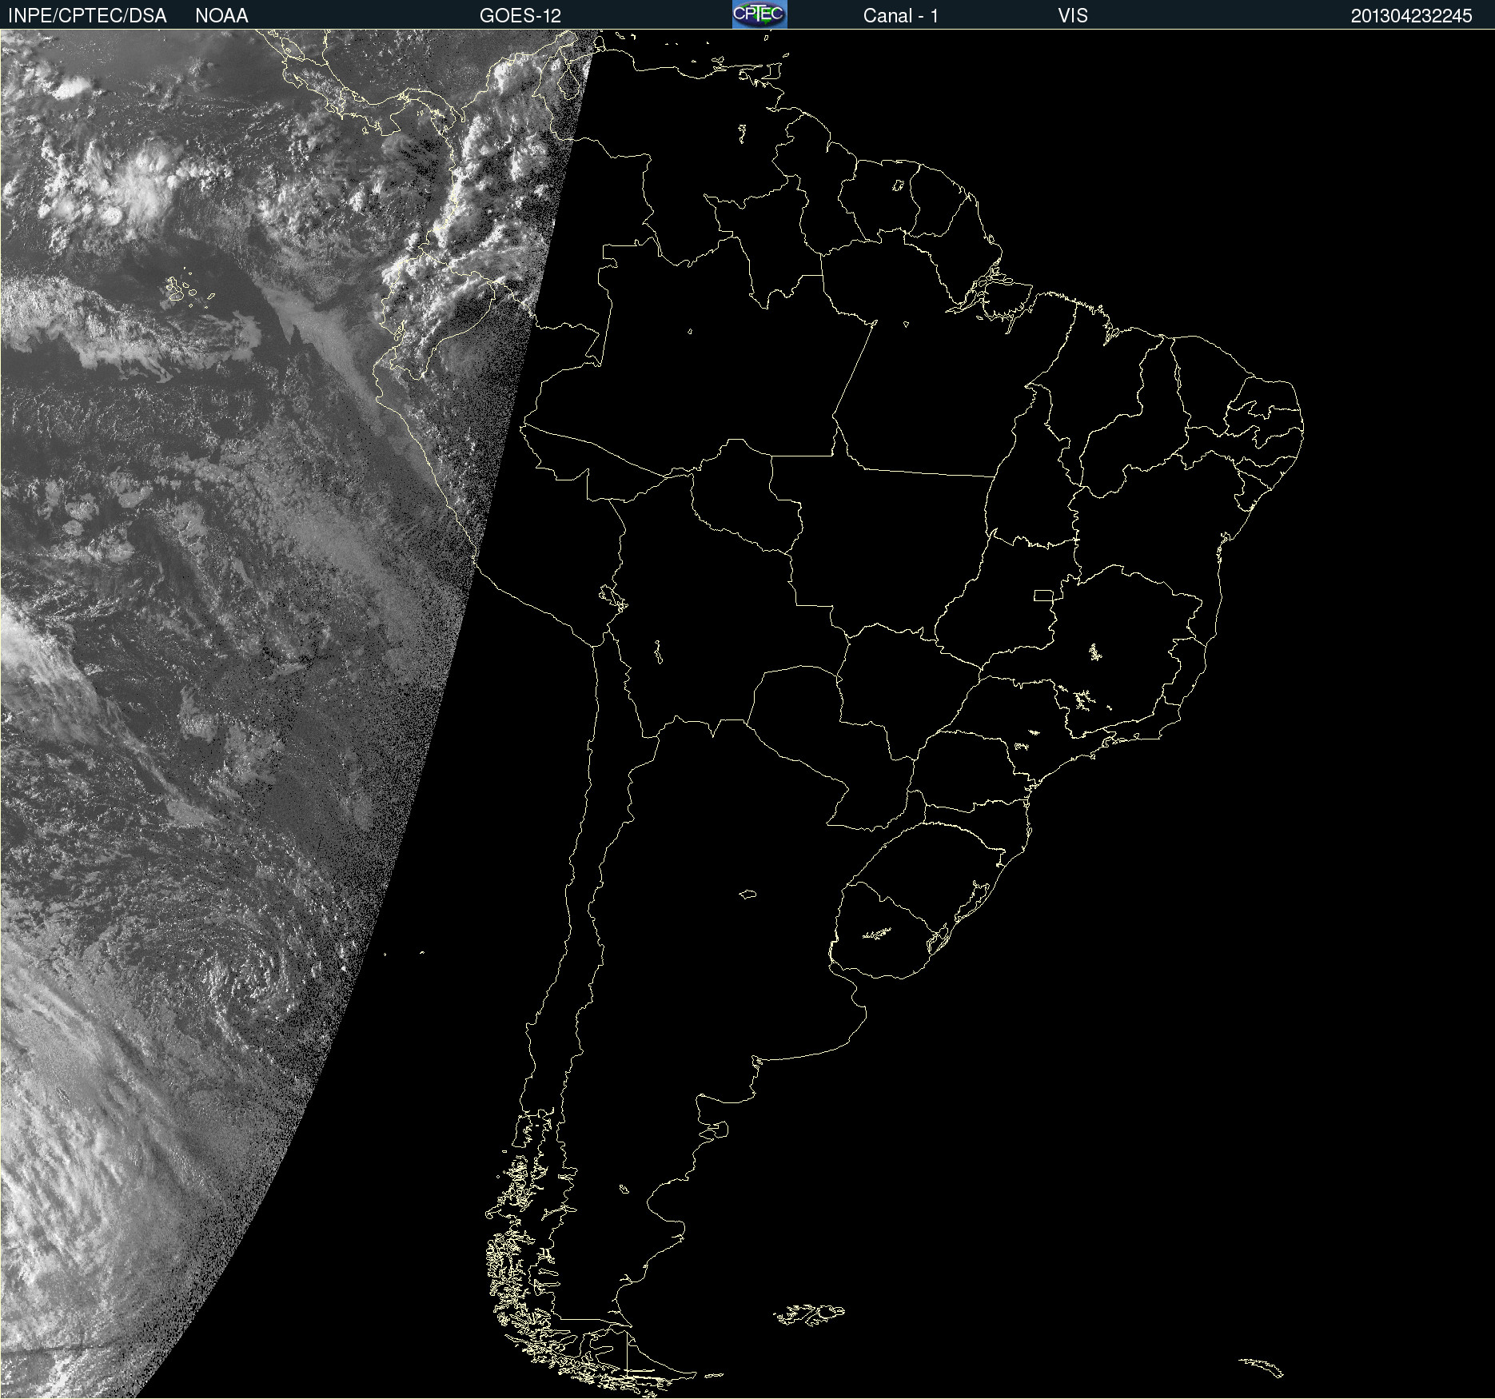The width and height of the screenshot is (1495, 1399).
Task: Click the CPTEC logo in the header
Action: pos(759,14)
